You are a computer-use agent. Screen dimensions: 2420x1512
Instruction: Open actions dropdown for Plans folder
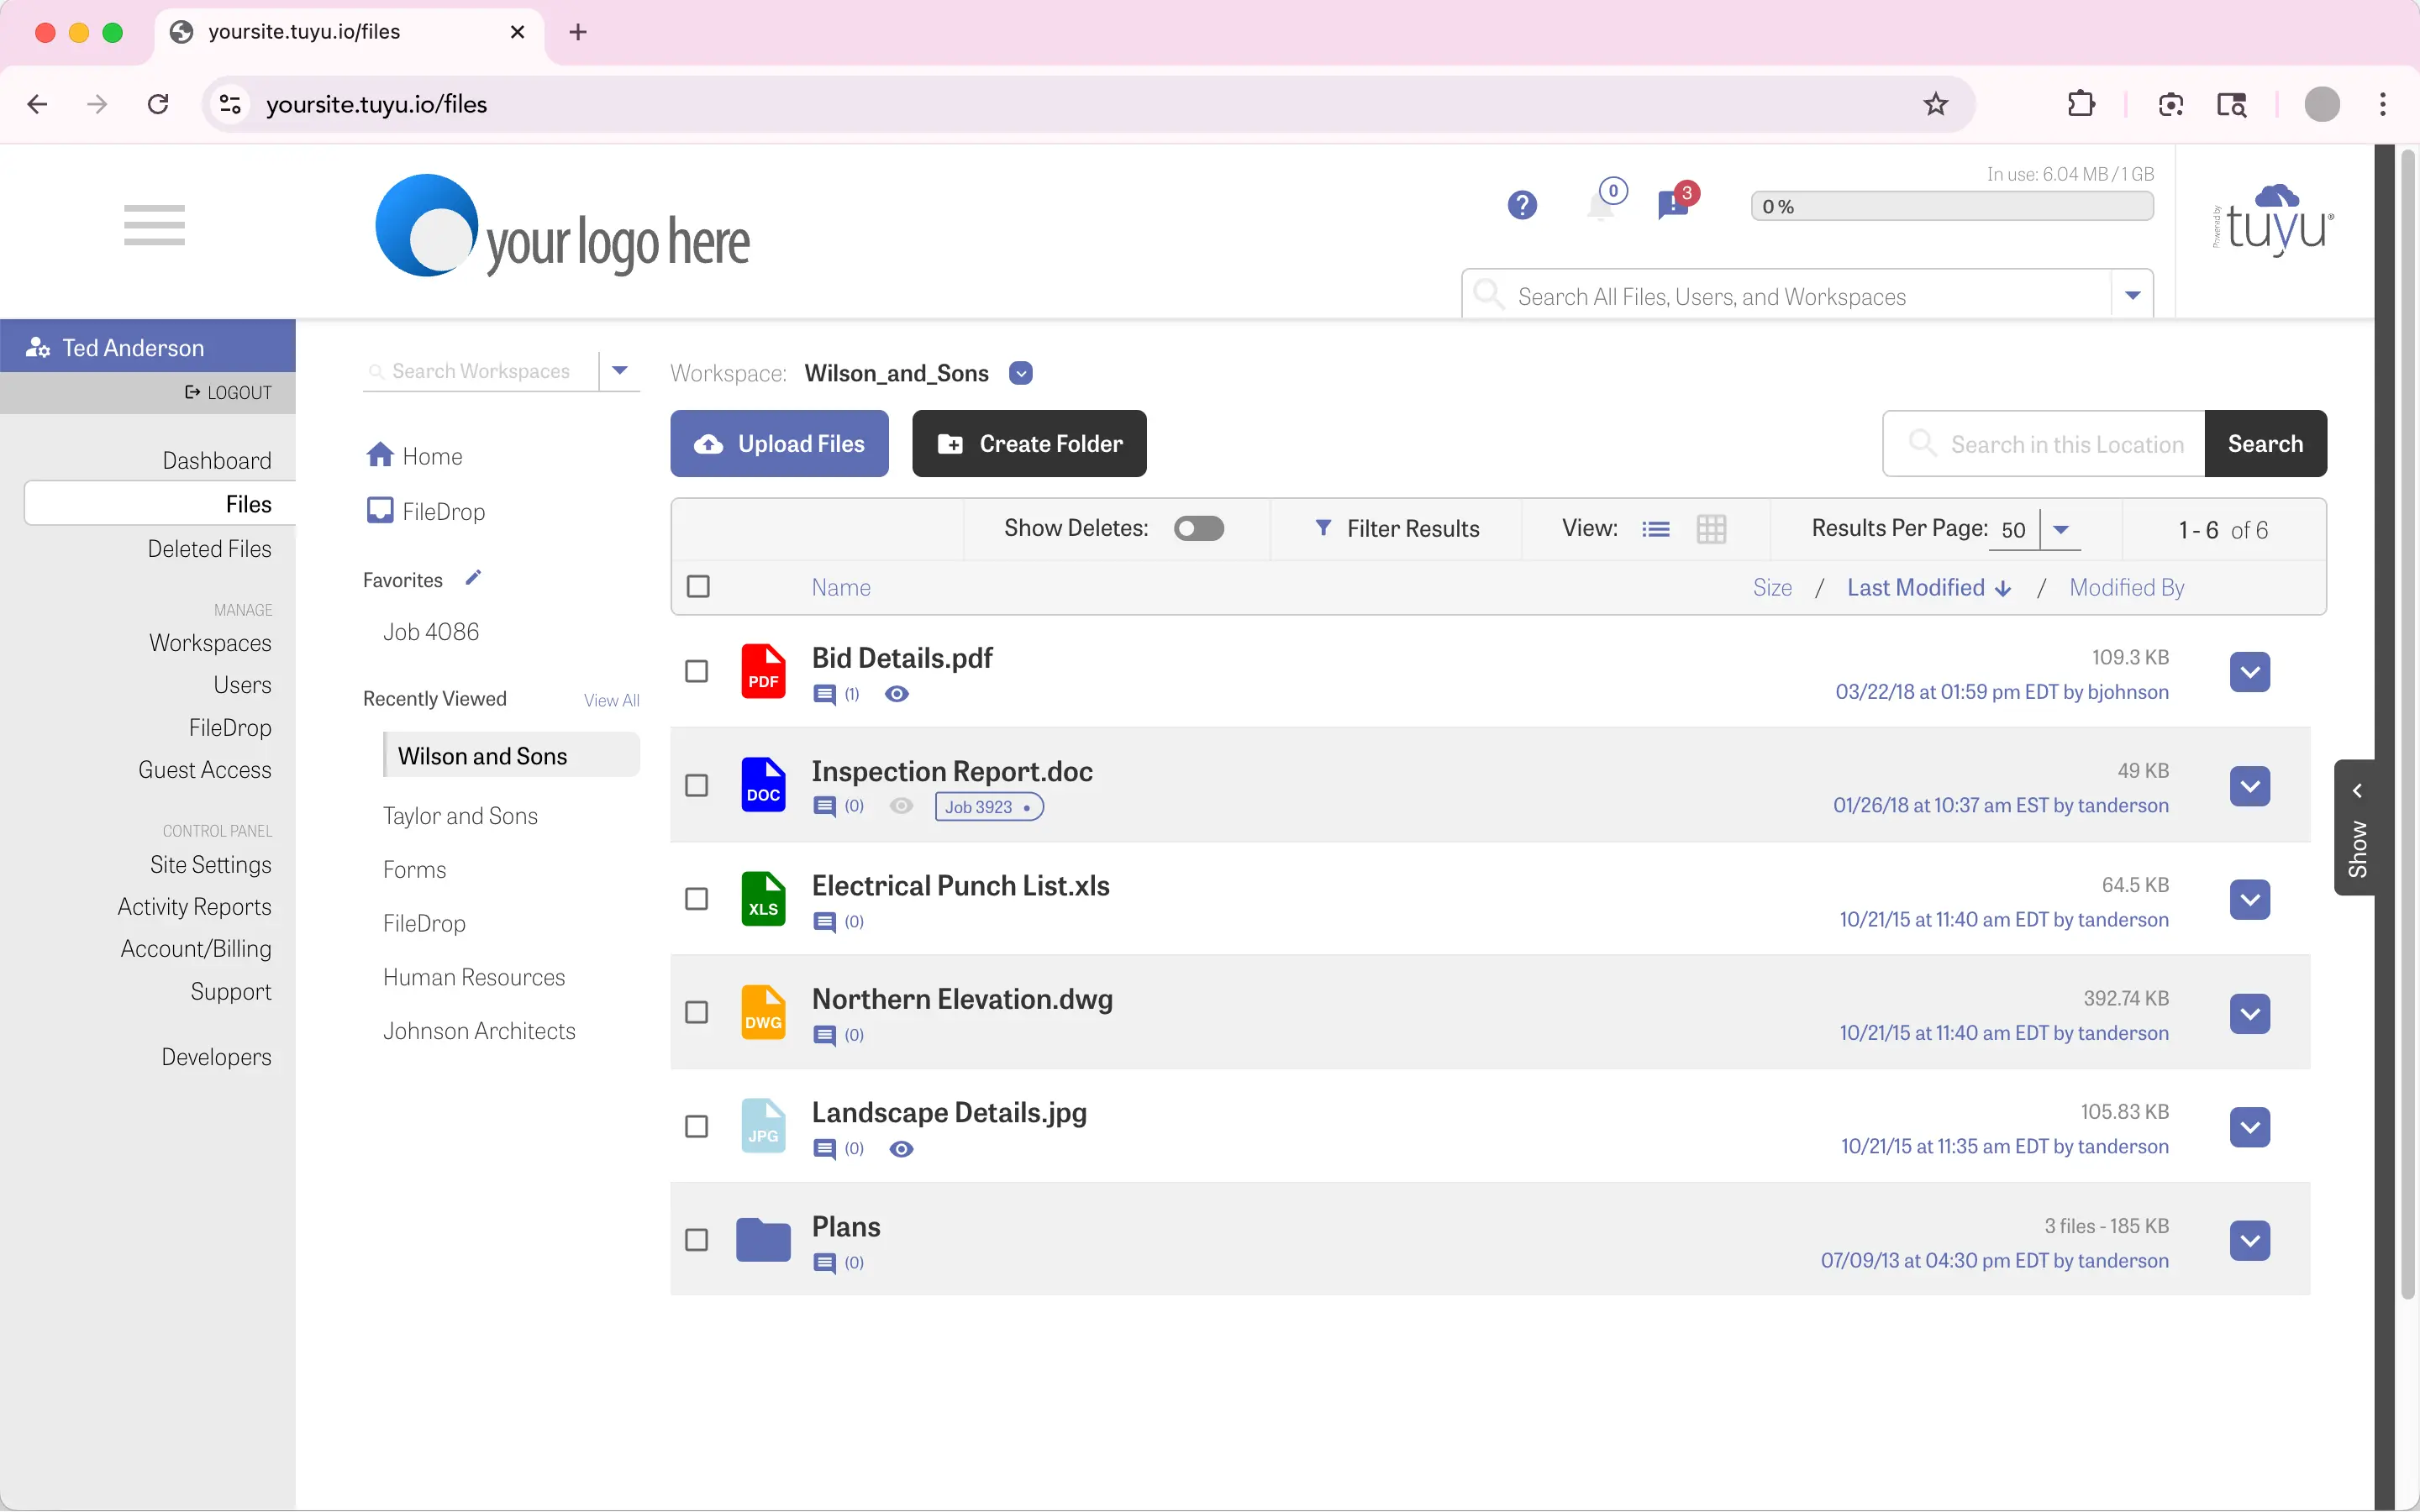[2249, 1241]
